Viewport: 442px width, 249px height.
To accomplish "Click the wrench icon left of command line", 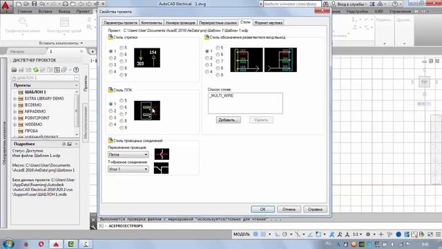I will (x=93, y=226).
